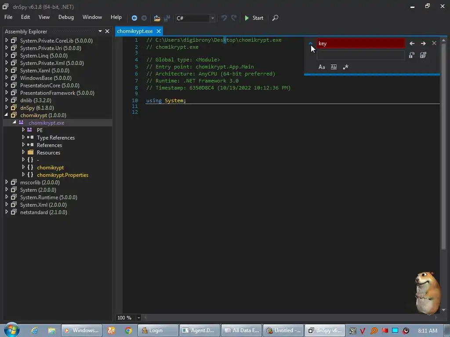Select netstandard (2.1.0.0) assembly

coord(44,212)
